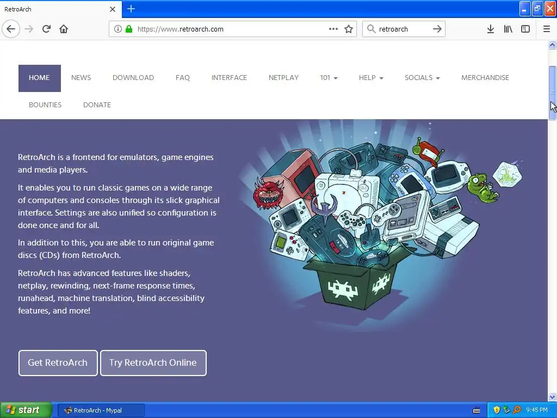
Task: Expand the HELP dropdown menu
Action: tap(371, 78)
